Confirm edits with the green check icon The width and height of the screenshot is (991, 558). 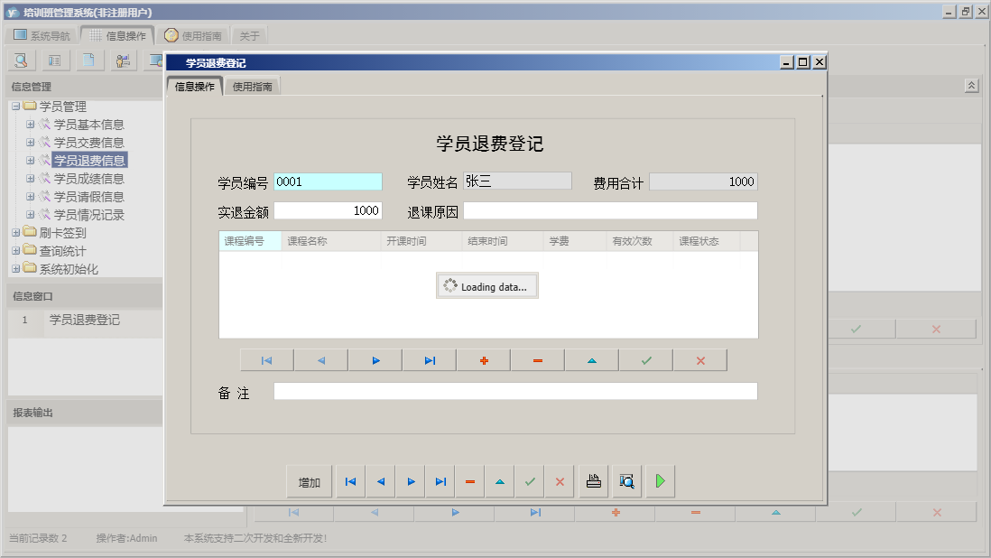[648, 359]
